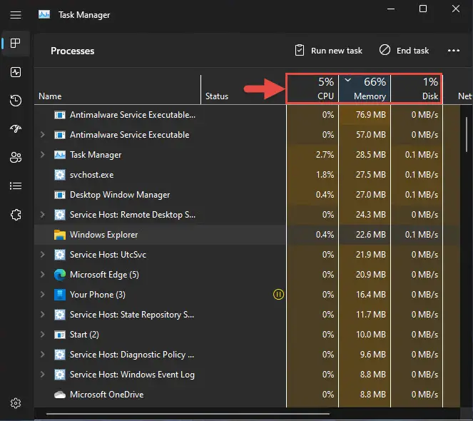Image resolution: width=473 pixels, height=421 pixels.
Task: Click the vertical scrollbar thumb
Action: click(466, 135)
